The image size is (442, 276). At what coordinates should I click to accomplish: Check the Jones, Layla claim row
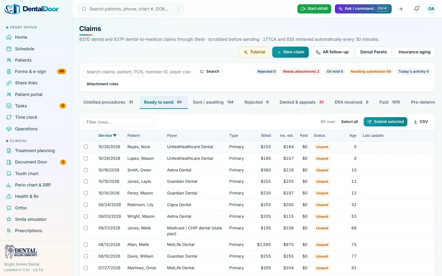click(x=86, y=182)
